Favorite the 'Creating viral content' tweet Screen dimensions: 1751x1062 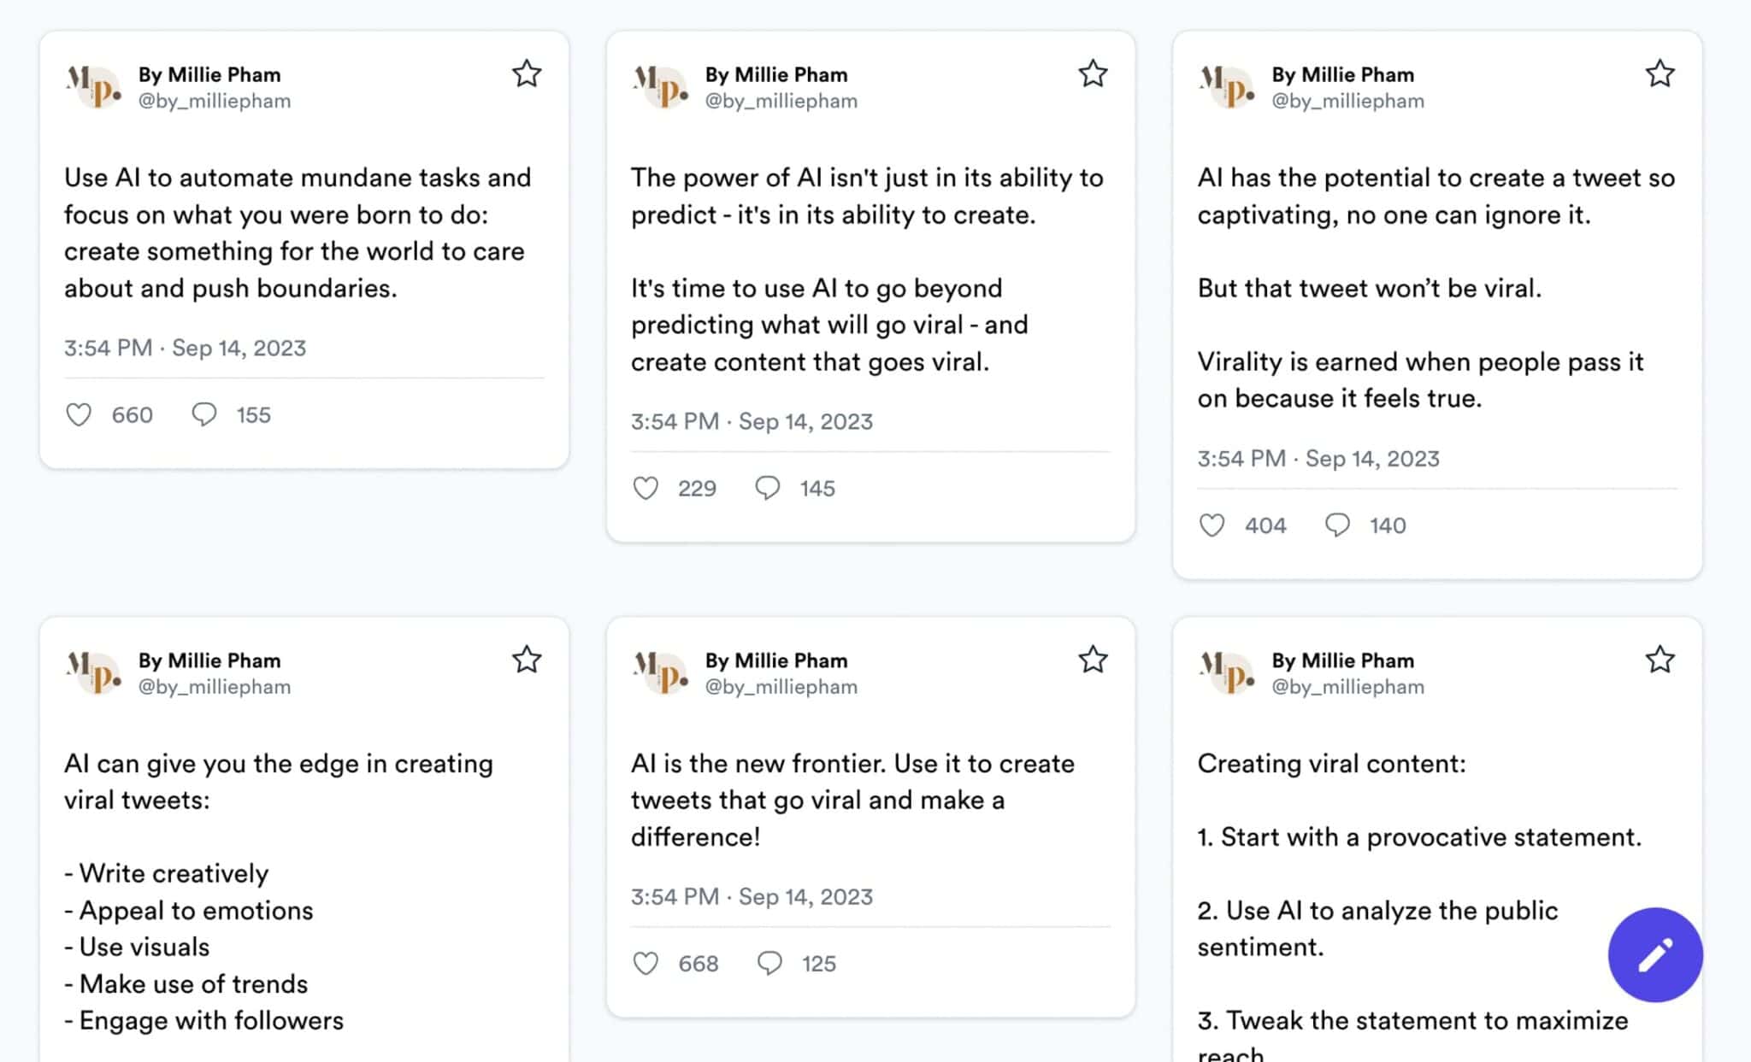pos(1660,660)
